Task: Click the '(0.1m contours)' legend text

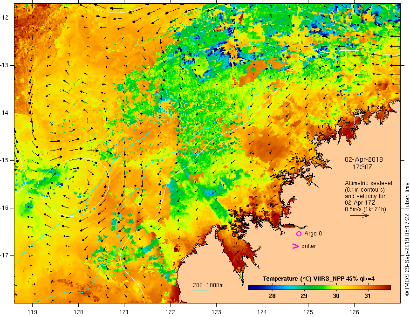Action: point(365,190)
